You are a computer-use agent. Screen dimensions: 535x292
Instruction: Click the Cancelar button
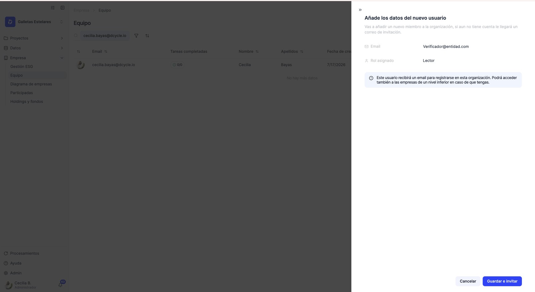tap(468, 281)
